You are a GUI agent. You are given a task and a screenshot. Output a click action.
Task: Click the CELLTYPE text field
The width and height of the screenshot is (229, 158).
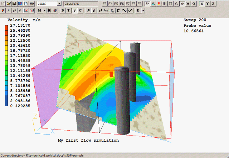[81, 4]
